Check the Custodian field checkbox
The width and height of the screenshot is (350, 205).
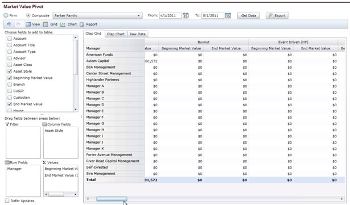[10, 98]
